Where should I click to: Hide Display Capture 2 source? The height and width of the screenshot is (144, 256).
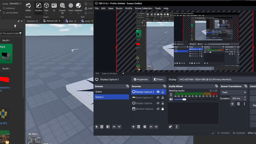pyautogui.click(x=158, y=92)
